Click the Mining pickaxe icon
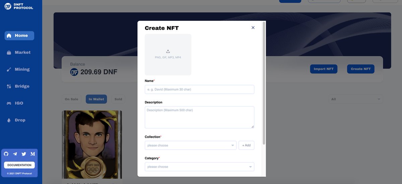This screenshot has width=402, height=184. click(x=9, y=70)
